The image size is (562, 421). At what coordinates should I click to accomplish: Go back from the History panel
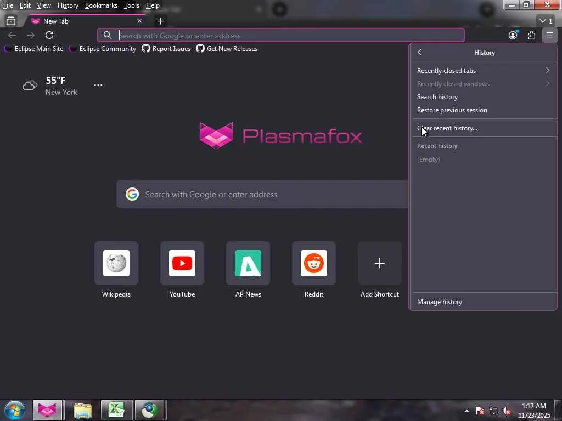[419, 52]
